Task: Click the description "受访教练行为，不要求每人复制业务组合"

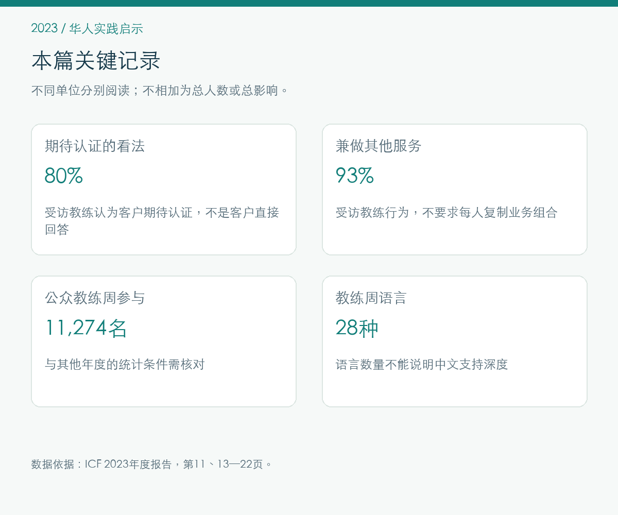Action: pos(447,213)
